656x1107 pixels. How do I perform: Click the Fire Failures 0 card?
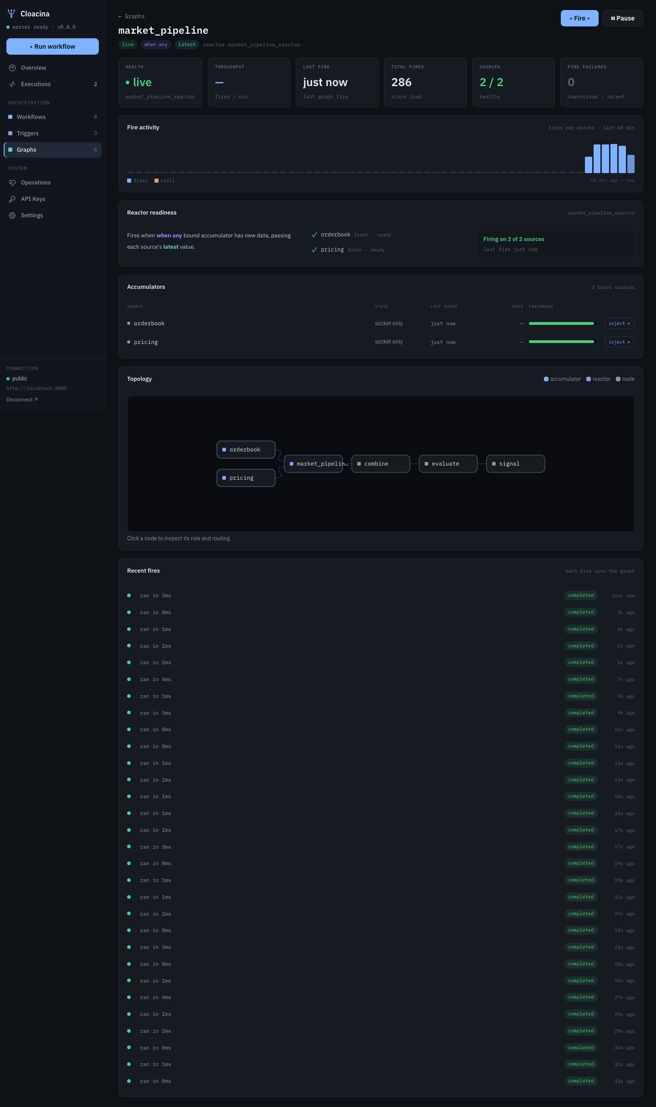click(602, 82)
